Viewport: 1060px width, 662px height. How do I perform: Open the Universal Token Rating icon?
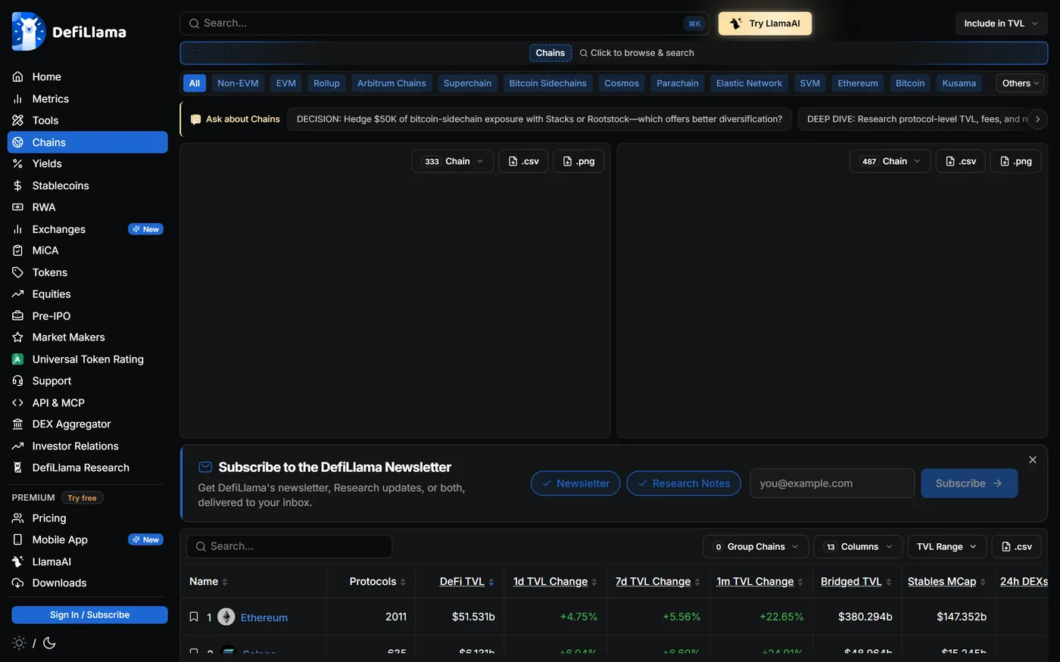point(18,359)
